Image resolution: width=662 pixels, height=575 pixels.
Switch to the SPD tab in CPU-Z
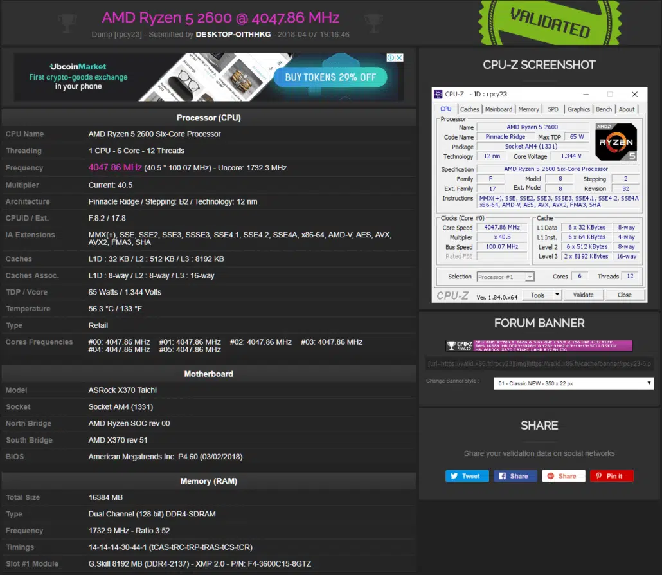[x=553, y=109]
